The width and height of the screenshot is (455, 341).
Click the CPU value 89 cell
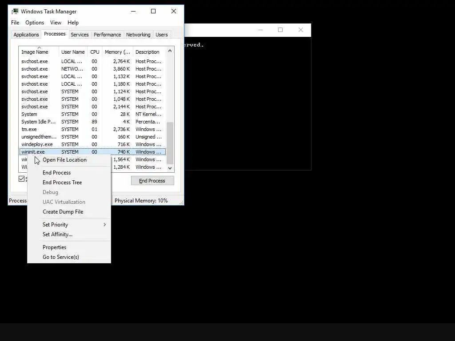coord(94,122)
